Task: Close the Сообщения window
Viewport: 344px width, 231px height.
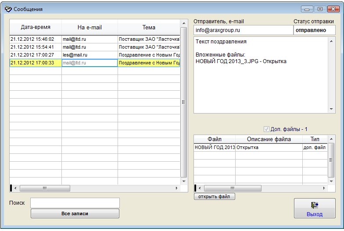Action: [333, 9]
